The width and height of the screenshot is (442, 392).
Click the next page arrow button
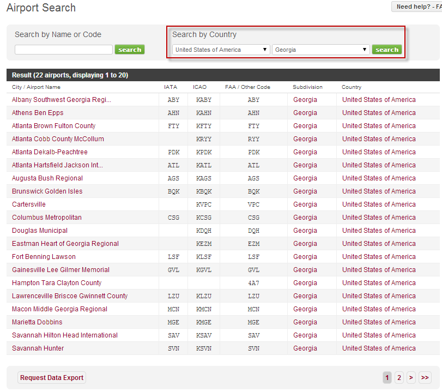[x=411, y=378]
